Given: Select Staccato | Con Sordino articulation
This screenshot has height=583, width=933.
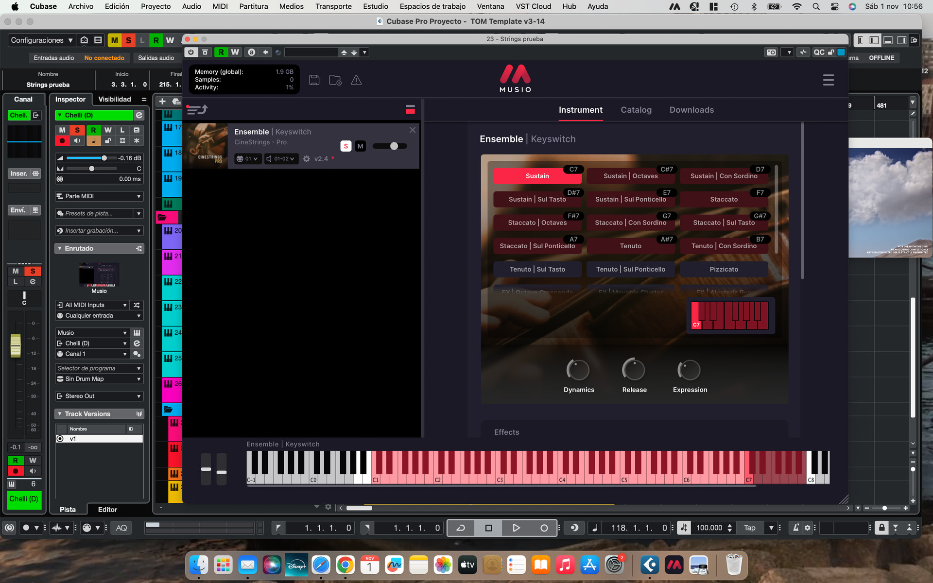Looking at the screenshot, I should tap(630, 223).
